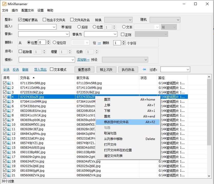The height and width of the screenshot is (184, 214).
Task: Click the blue pin icon beside 过滤
Action: pos(144,69)
